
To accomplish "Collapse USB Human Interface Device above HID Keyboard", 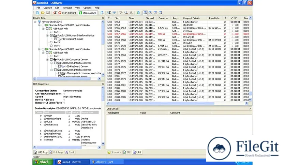I will click(x=51, y=63).
